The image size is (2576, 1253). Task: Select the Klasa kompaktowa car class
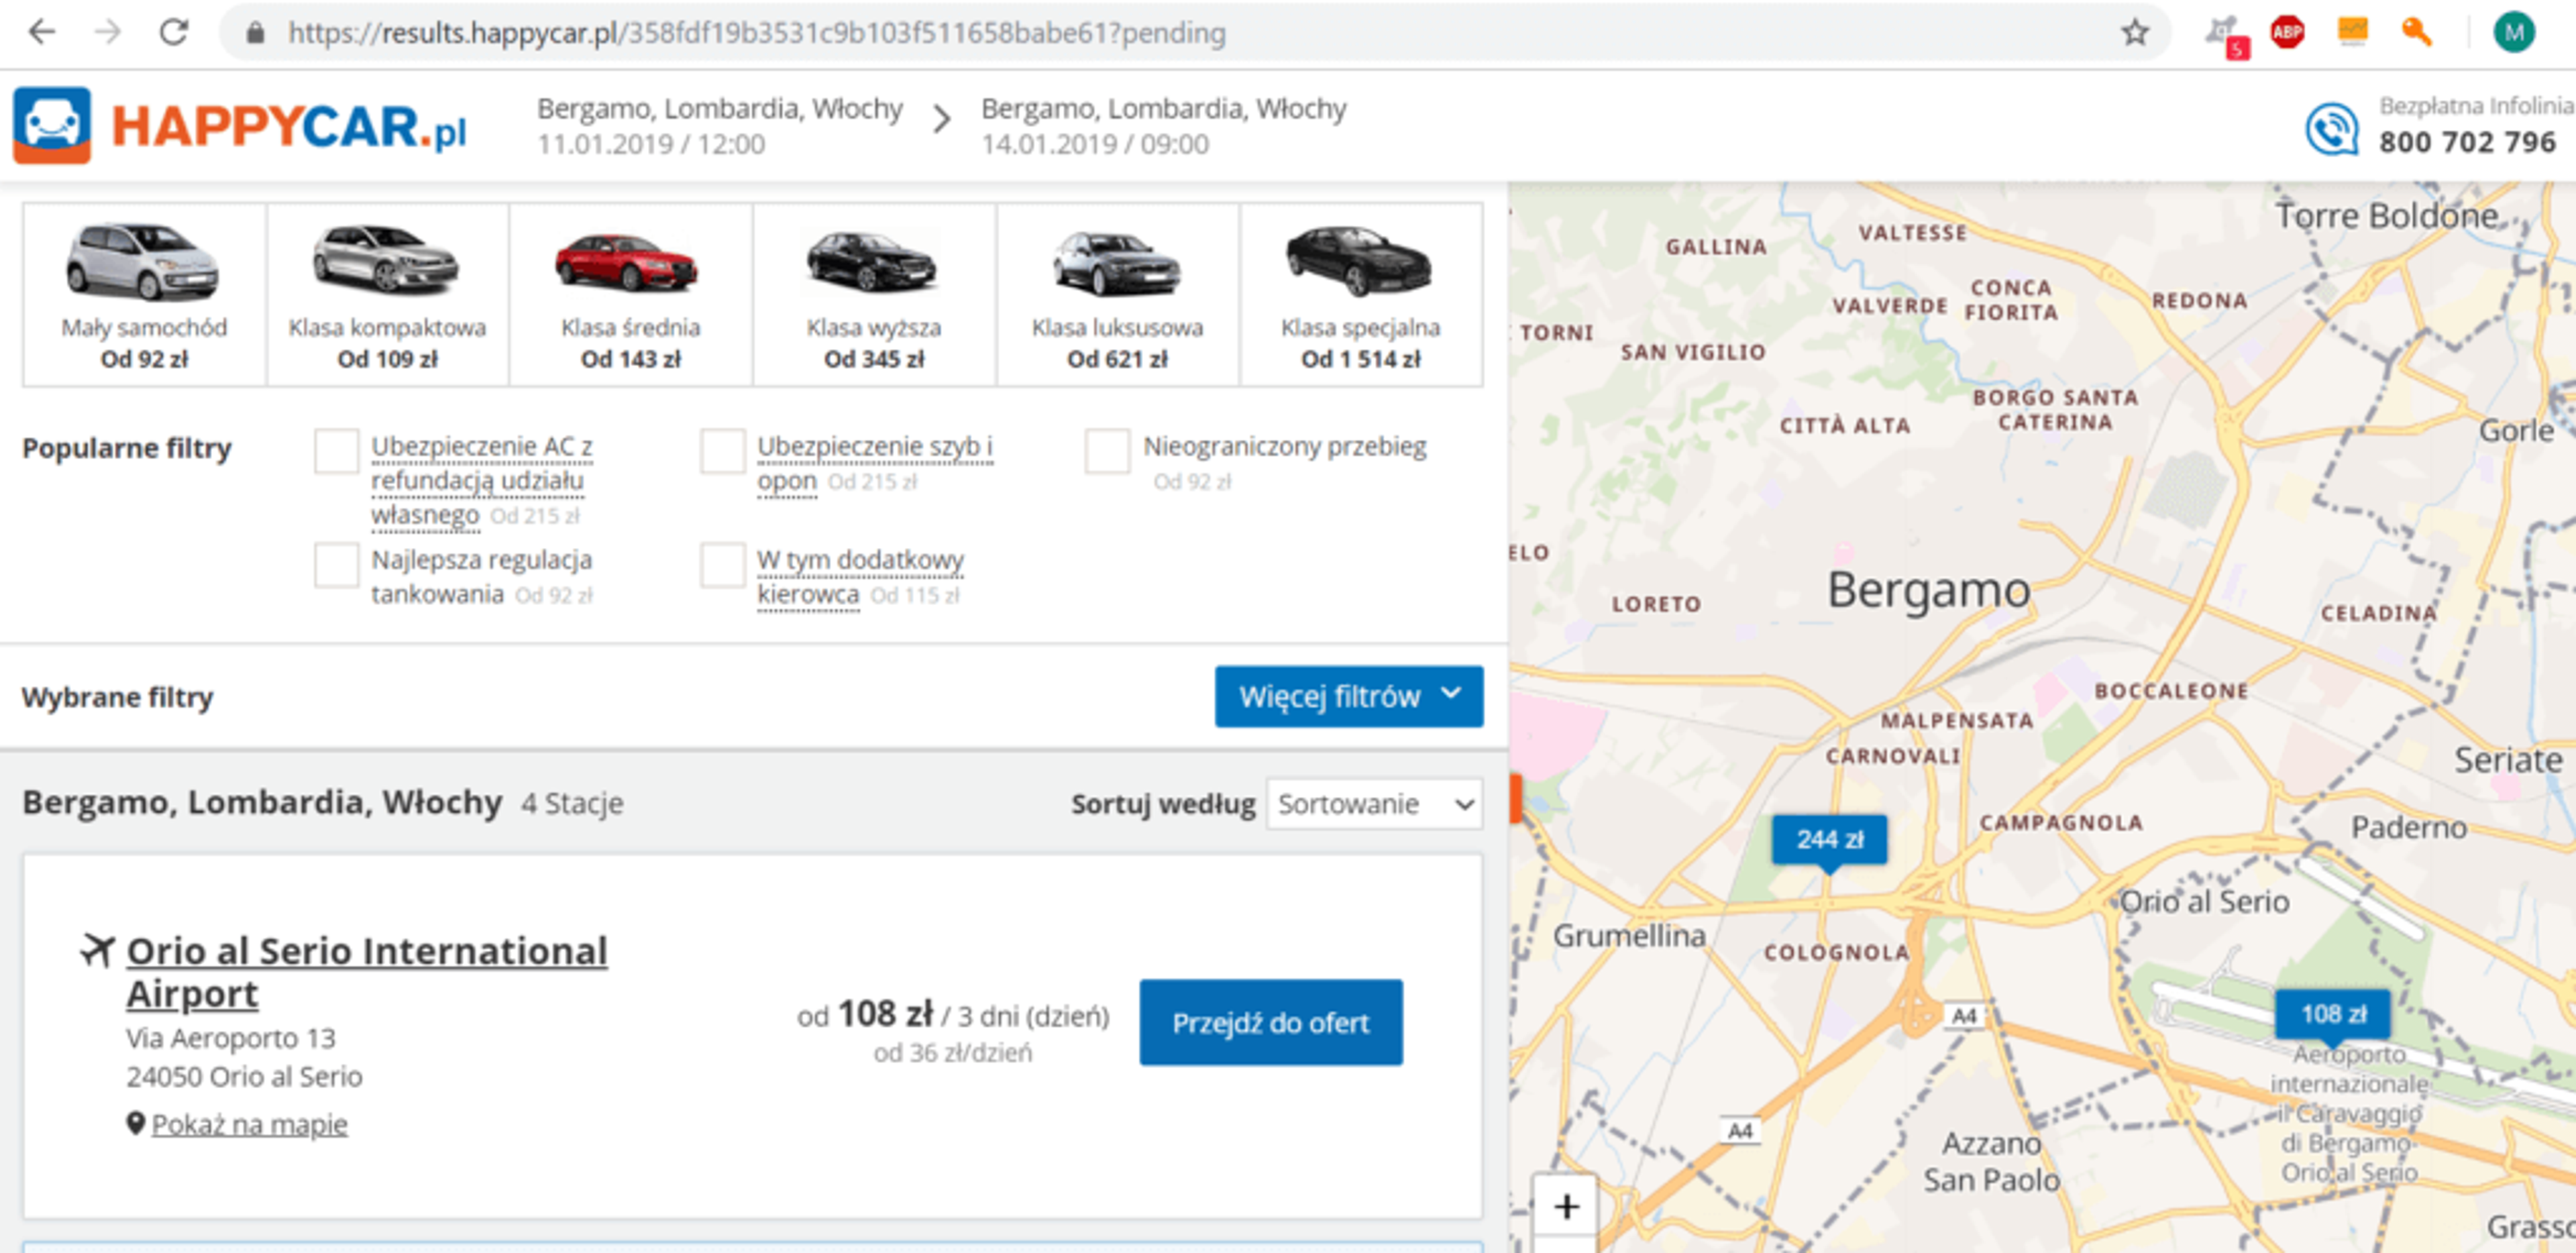click(x=387, y=295)
